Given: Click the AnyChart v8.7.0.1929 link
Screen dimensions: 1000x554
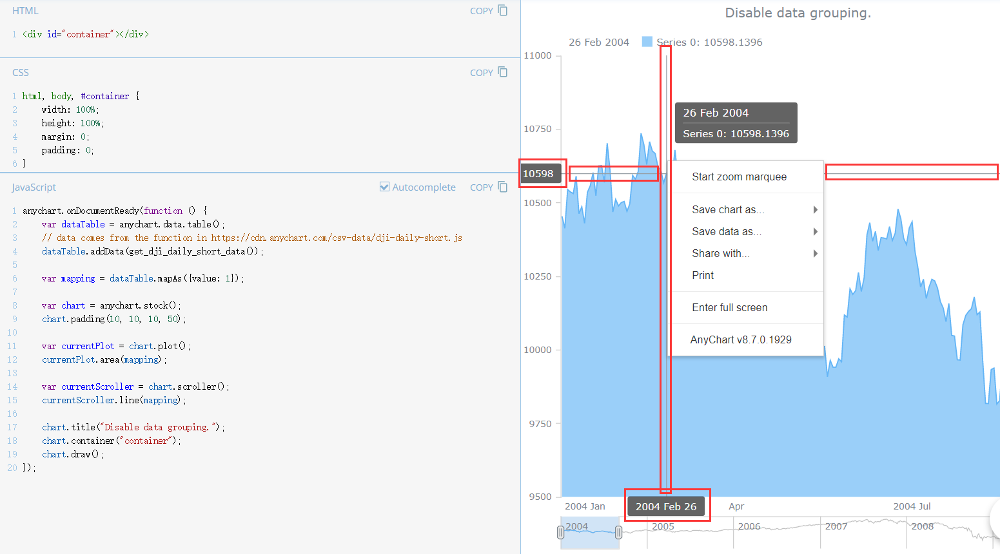Looking at the screenshot, I should click(741, 339).
